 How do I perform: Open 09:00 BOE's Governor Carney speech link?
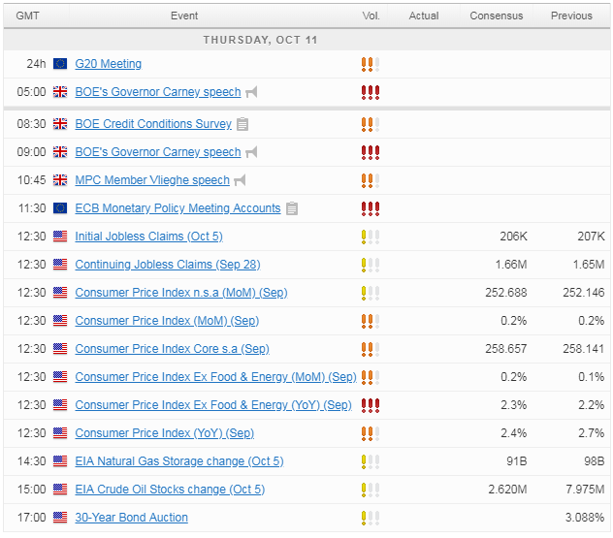click(158, 152)
